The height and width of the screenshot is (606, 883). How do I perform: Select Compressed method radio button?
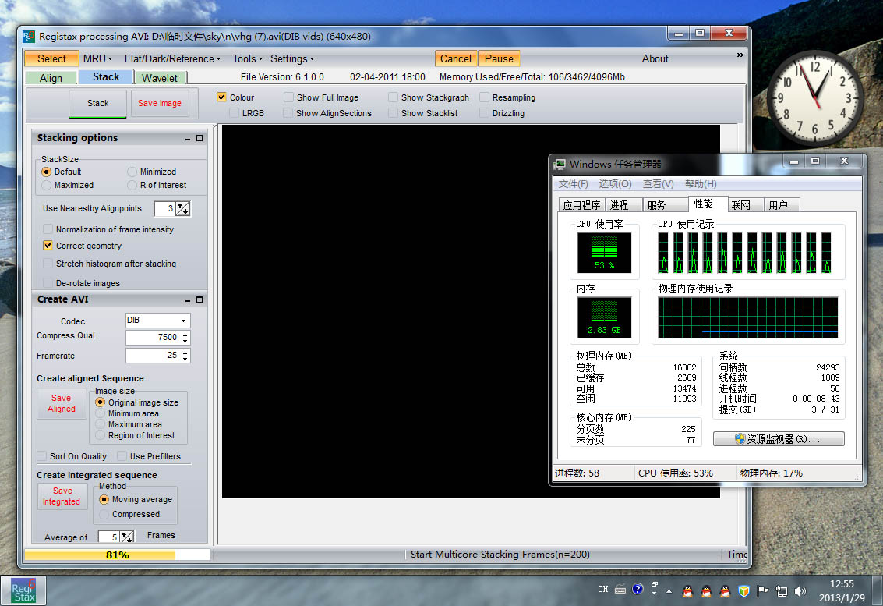coord(104,515)
